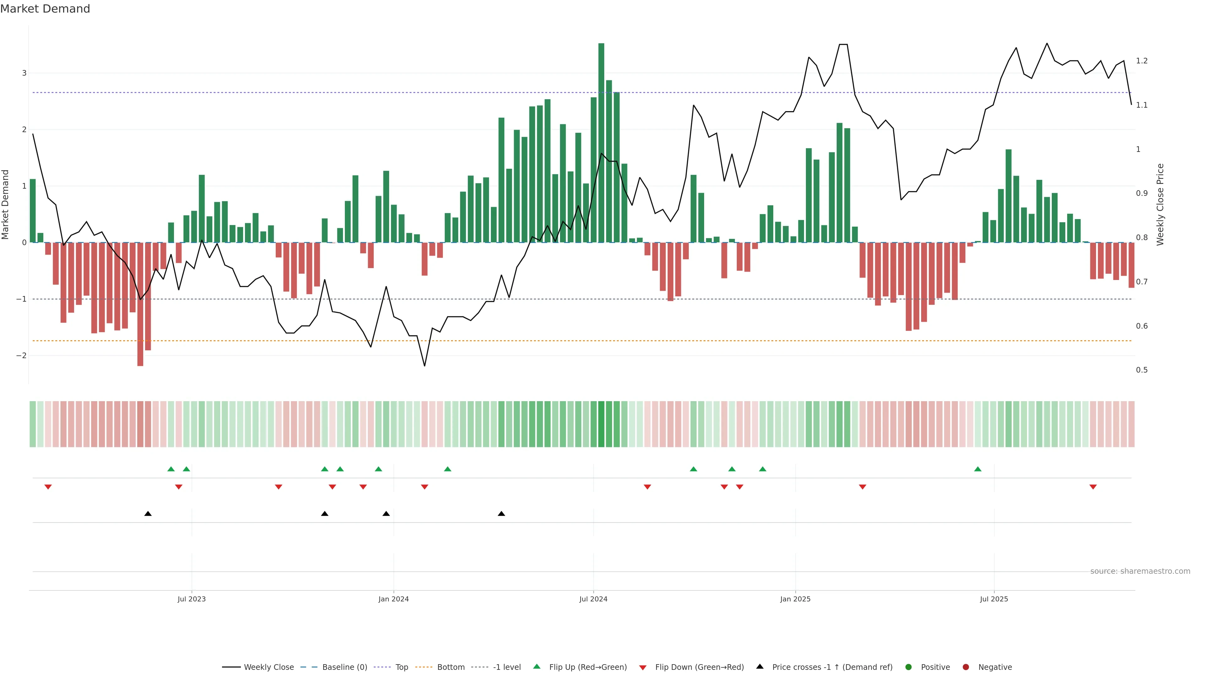Click the leftmost red flip-down triangle marker

click(48, 487)
